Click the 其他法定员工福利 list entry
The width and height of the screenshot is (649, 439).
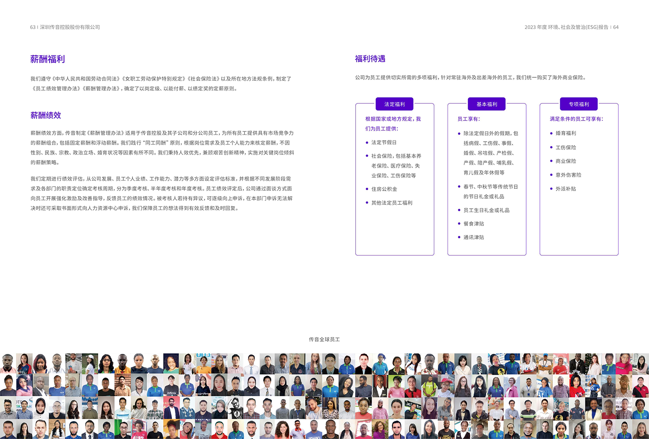[392, 203]
